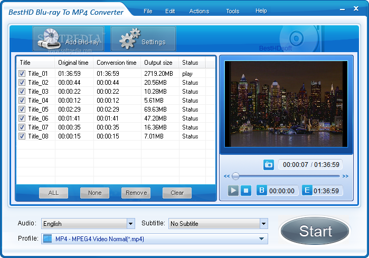Viewport: 369px width, 258px height.
Task: Close the converter window
Action: point(356,8)
